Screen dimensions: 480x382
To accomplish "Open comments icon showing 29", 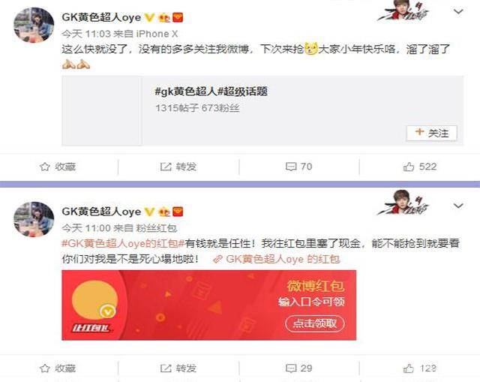I will point(290,368).
